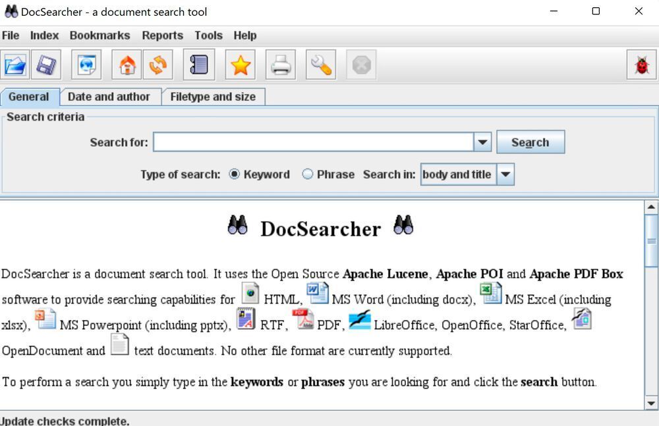Click the OpenDocument file type icon

pos(582,319)
